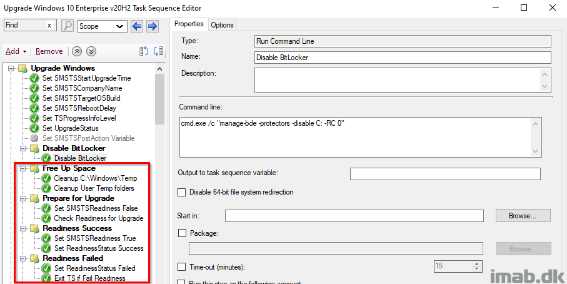This screenshot has height=284, width=567.
Task: Clear the Find box with x
Action: click(49, 25)
